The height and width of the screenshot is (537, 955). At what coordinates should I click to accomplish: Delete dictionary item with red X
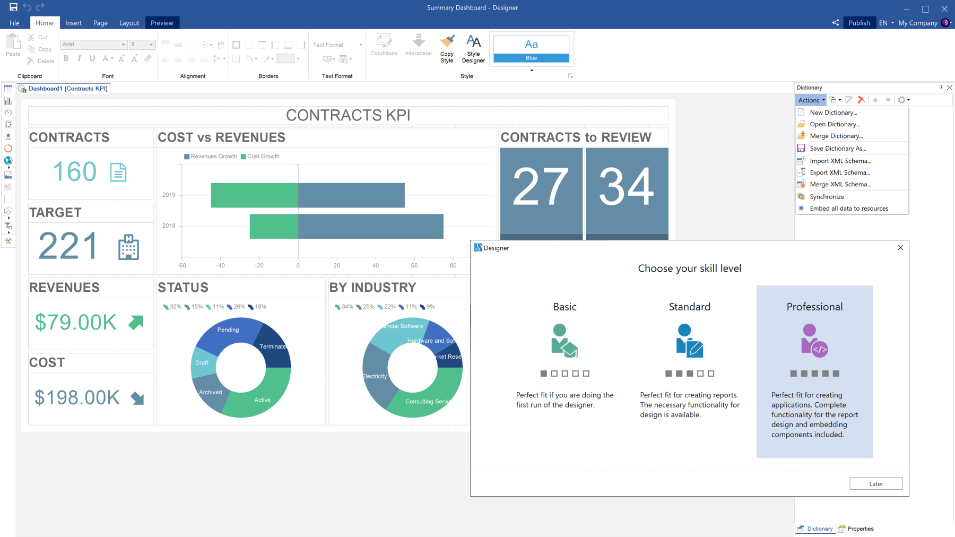[x=861, y=100]
